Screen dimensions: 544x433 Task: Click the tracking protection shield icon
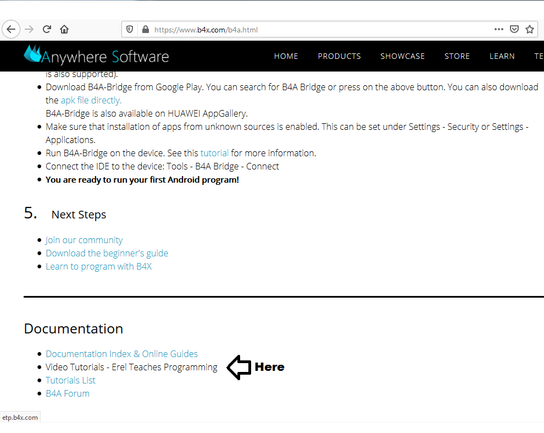click(x=130, y=30)
